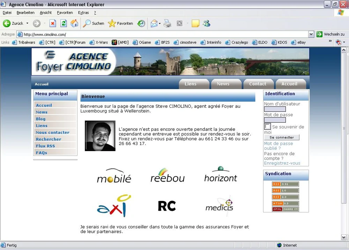Click the horizont logo
349x250 pixels.
(x=221, y=174)
